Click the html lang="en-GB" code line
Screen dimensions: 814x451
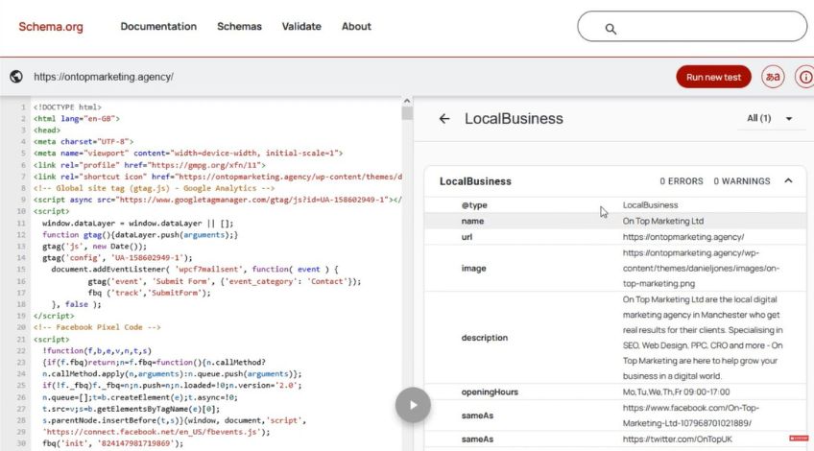77,118
